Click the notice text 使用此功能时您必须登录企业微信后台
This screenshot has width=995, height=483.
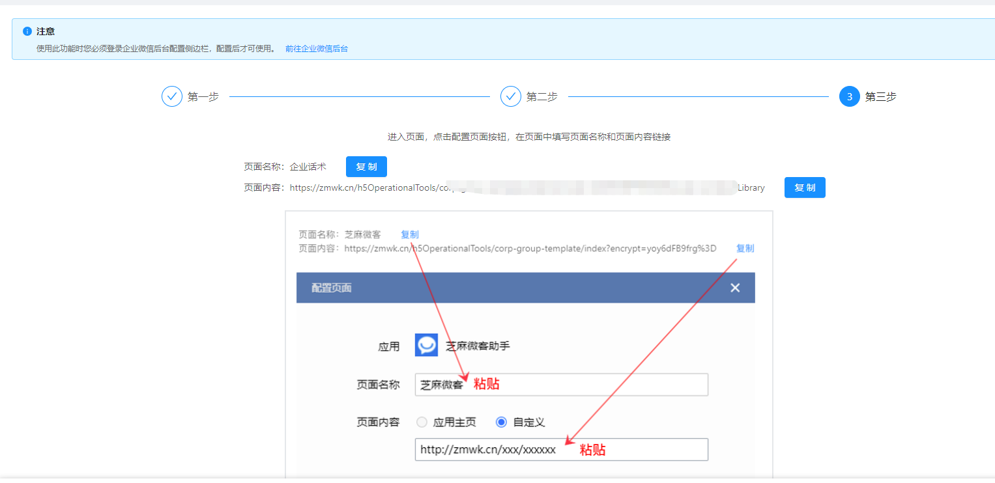pos(156,49)
